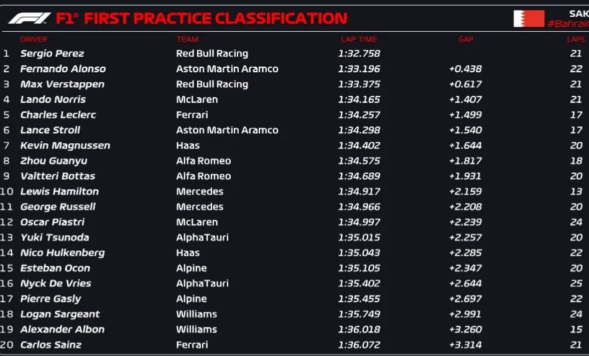This screenshot has height=356, width=589.
Task: Select the GAP column header
Action: click(465, 39)
